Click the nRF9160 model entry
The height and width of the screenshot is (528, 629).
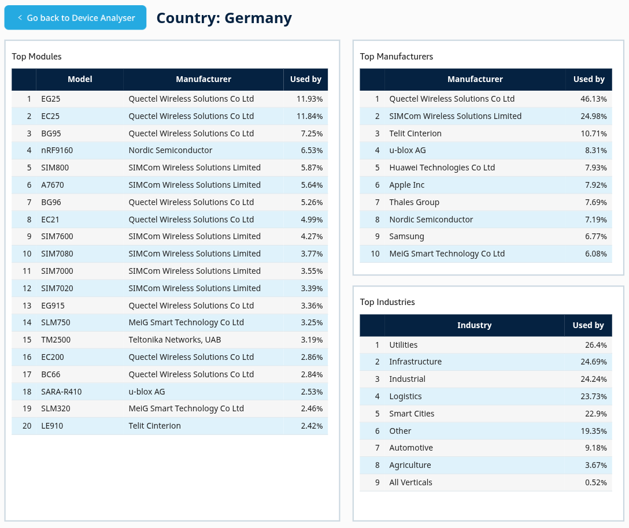57,150
